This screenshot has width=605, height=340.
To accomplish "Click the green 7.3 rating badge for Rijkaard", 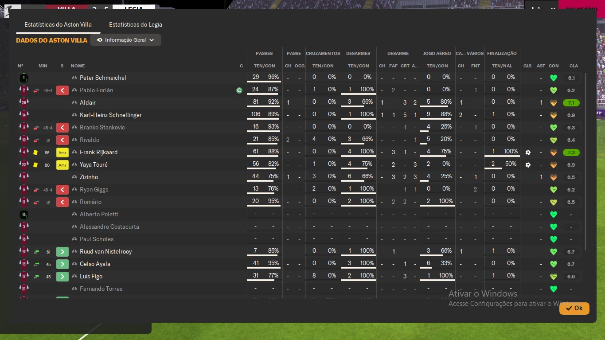I will coord(571,152).
